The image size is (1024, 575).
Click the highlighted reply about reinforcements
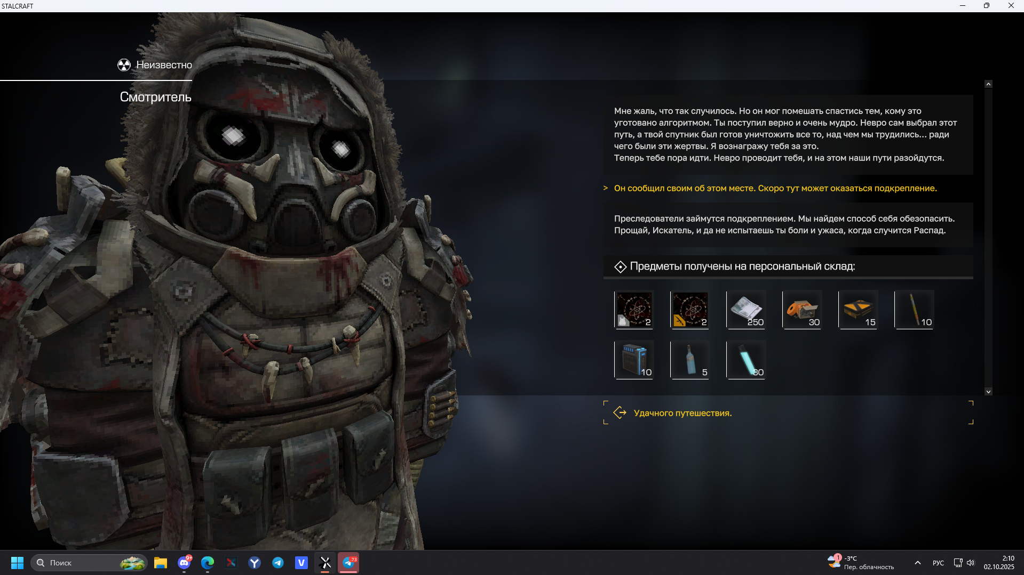click(x=775, y=188)
